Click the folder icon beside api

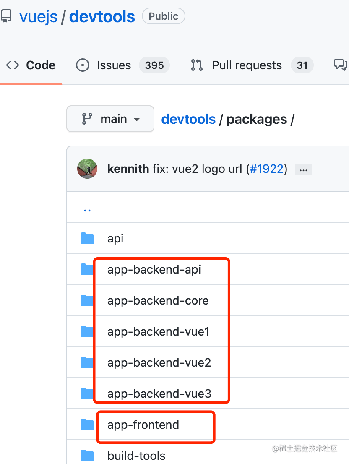[x=87, y=239]
